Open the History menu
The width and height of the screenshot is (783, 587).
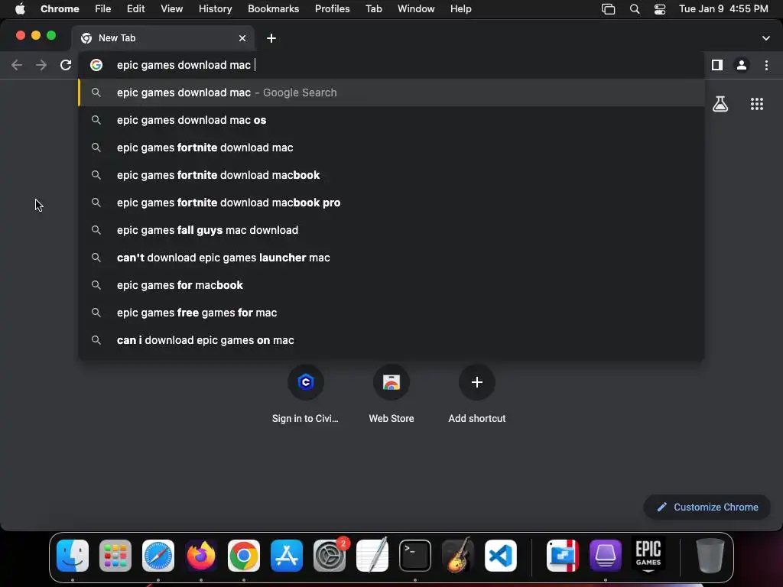pyautogui.click(x=215, y=9)
